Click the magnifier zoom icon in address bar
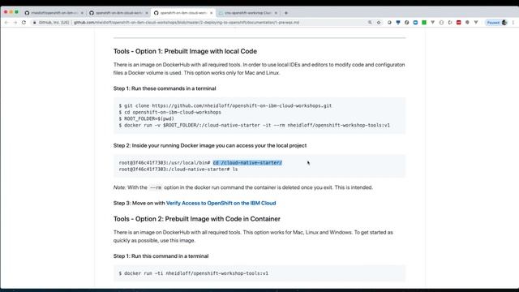 pos(370,23)
